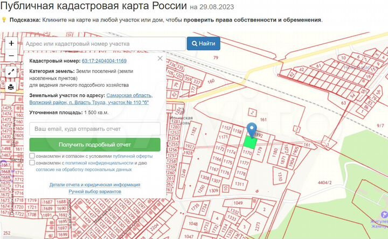Screen dimensions: 388x239
Task: Click area labeled 4404/2 on the map
Action: tap(324, 182)
